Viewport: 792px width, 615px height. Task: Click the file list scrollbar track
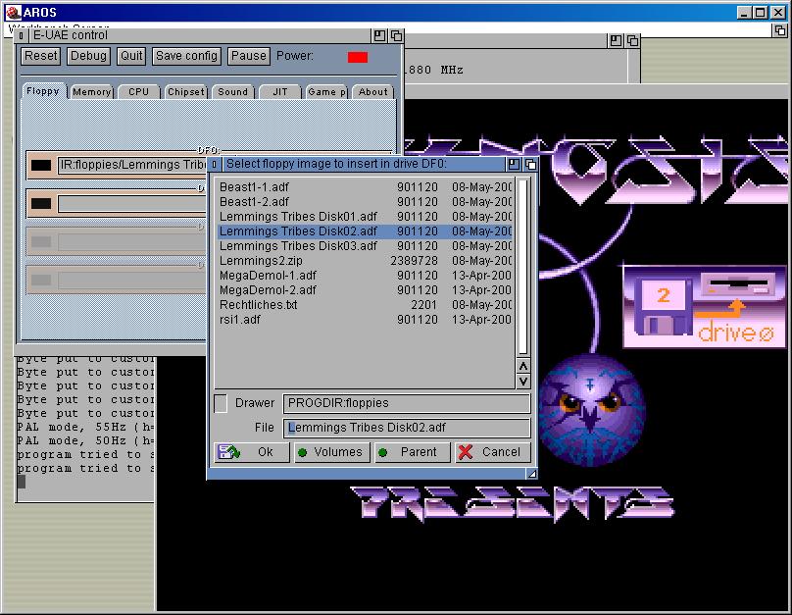(523, 267)
